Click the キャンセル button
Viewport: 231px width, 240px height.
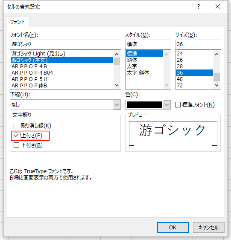[x=209, y=227]
